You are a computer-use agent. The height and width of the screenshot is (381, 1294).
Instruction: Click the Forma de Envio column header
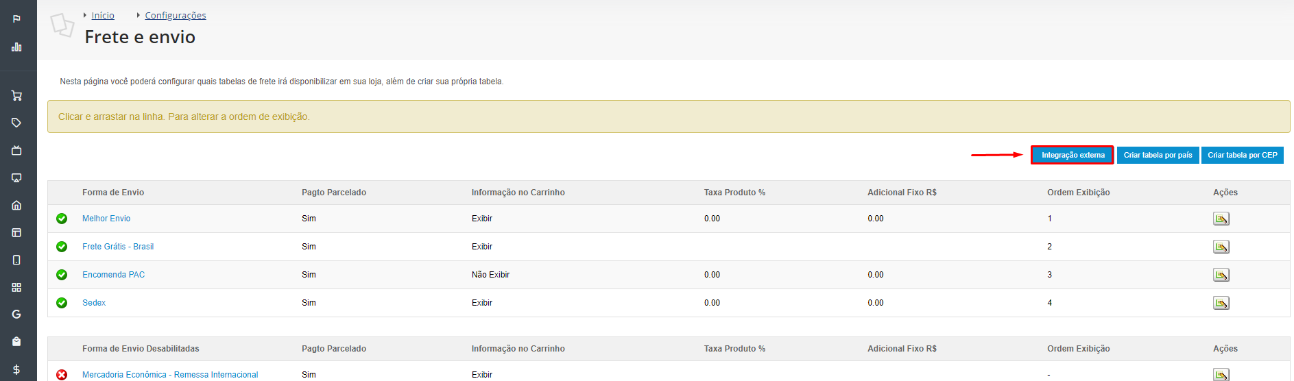[113, 193]
